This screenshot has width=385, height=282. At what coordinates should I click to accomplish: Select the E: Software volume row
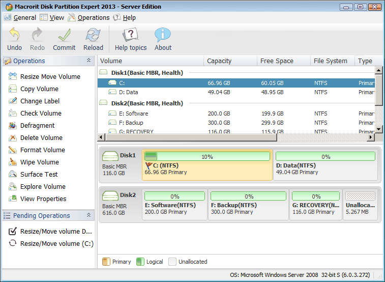click(x=236, y=114)
